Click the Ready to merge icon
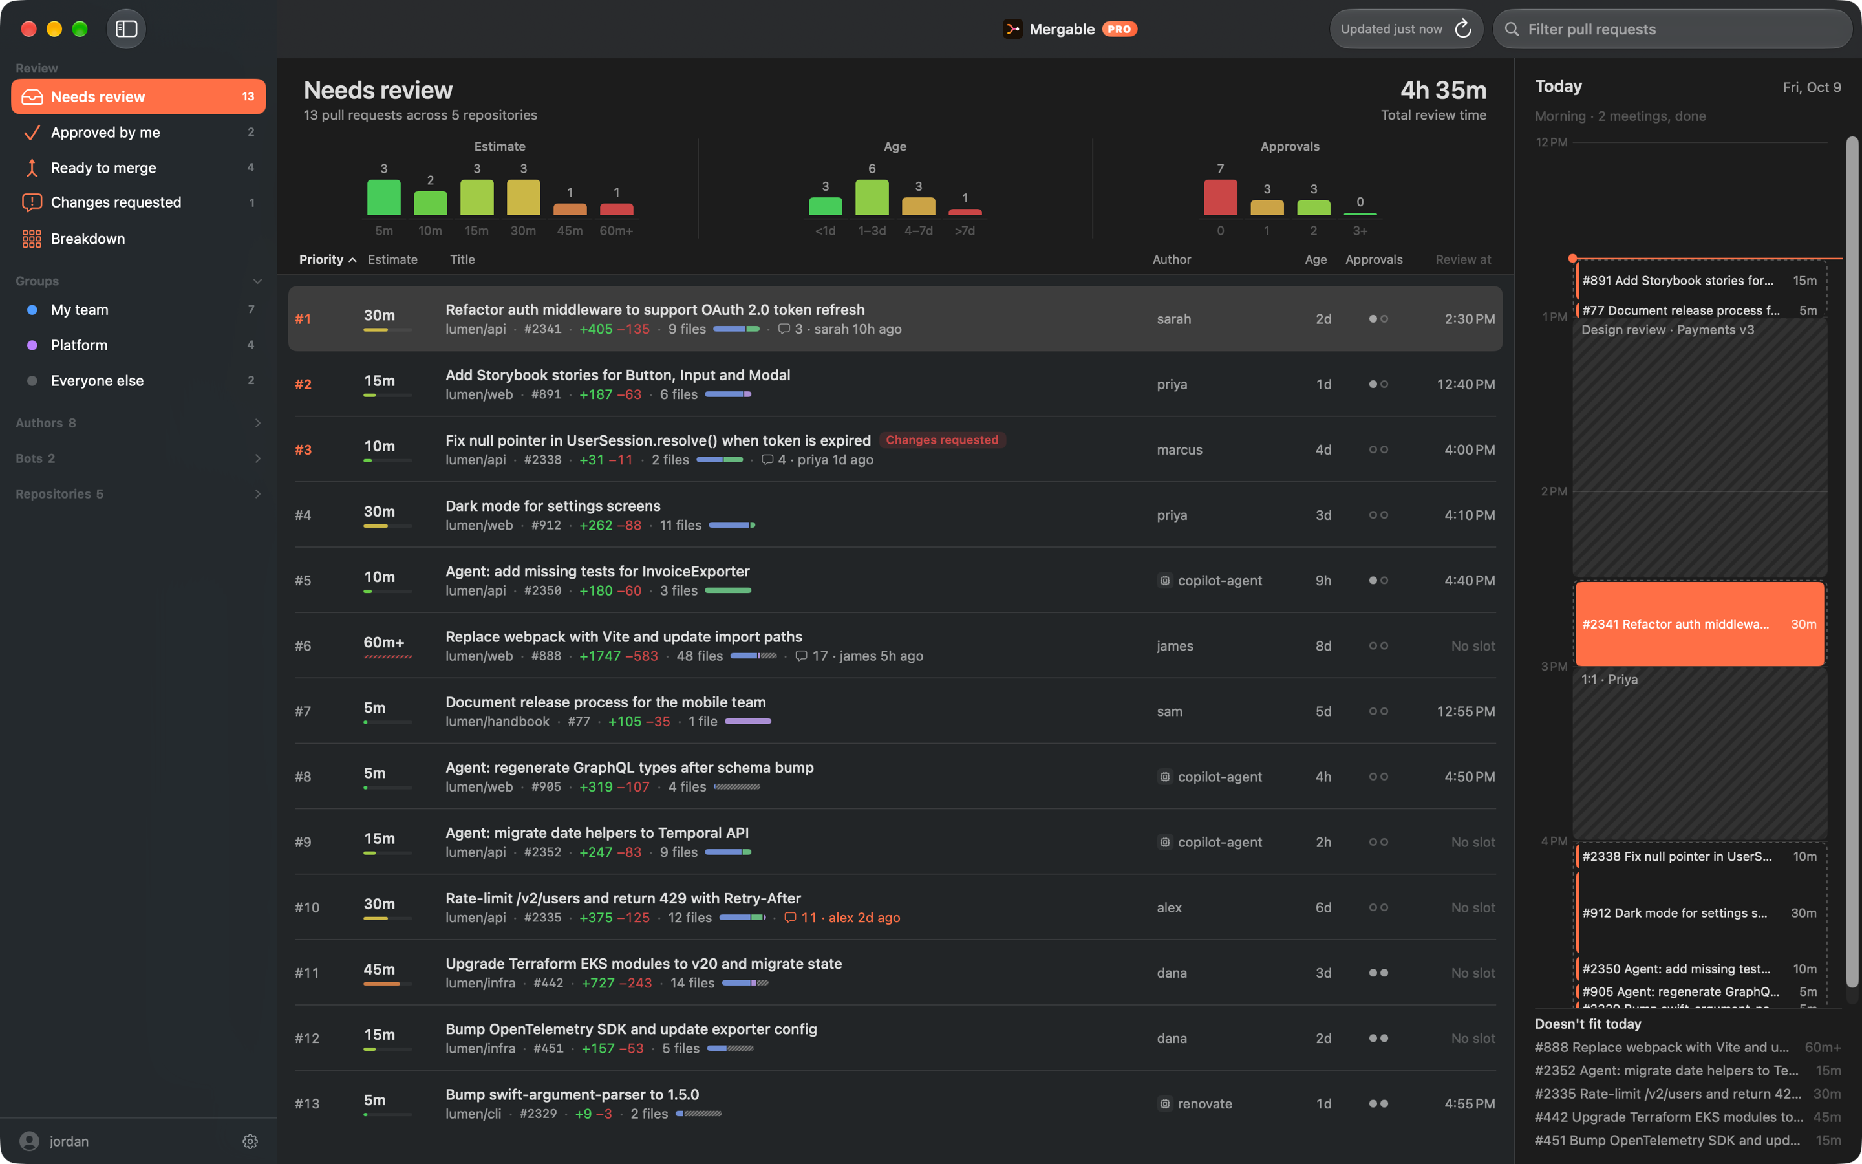Image resolution: width=1862 pixels, height=1164 pixels. (32, 168)
